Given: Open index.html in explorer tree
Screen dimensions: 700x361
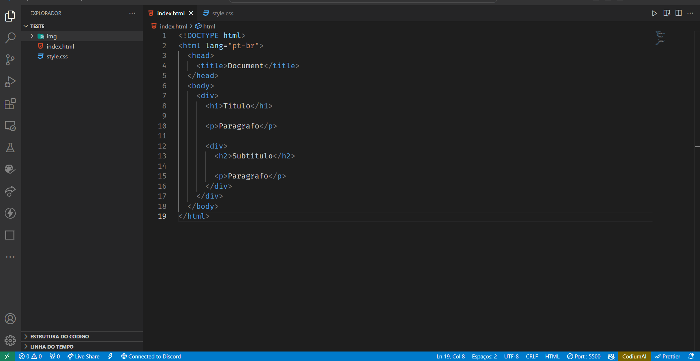Looking at the screenshot, I should click(x=82, y=46).
